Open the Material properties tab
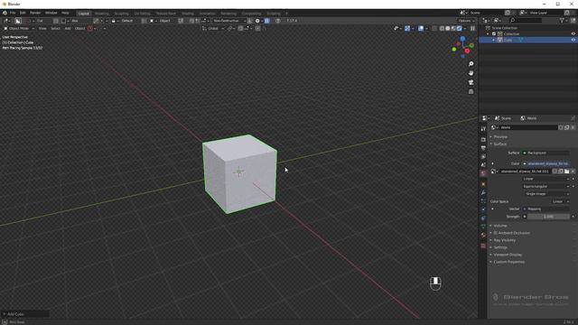 click(x=483, y=235)
